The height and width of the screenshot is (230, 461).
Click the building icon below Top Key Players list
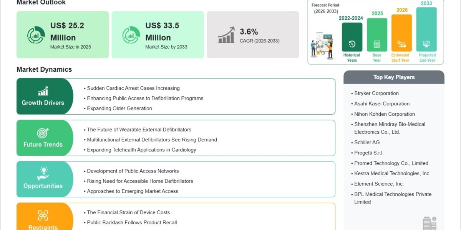[x=429, y=223]
